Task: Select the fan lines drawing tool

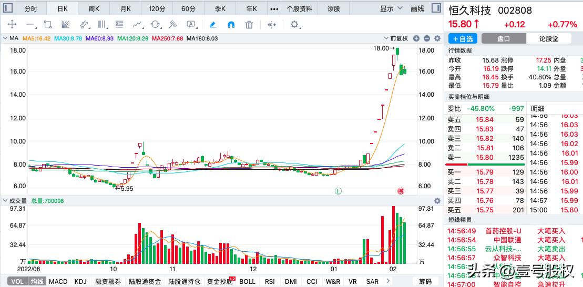Action: (x=65, y=25)
